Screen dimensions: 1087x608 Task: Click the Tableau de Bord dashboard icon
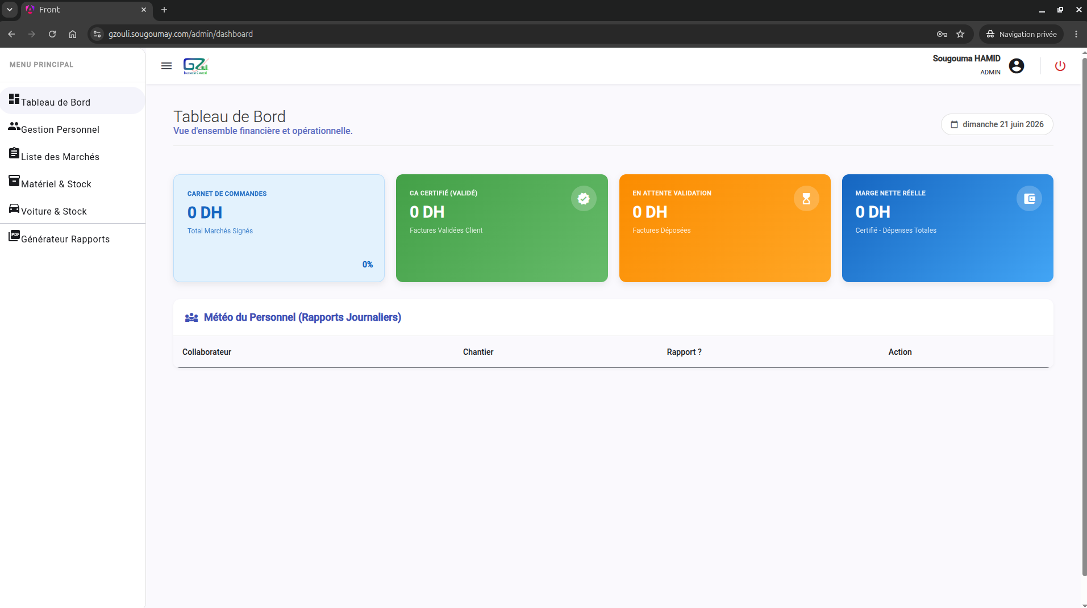pos(14,99)
